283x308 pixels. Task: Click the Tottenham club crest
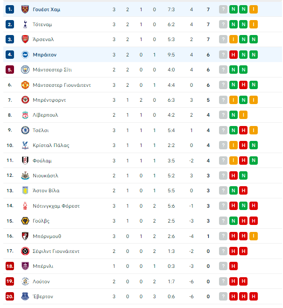25,24
